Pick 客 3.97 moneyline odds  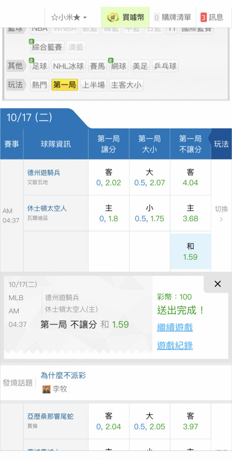190,421
